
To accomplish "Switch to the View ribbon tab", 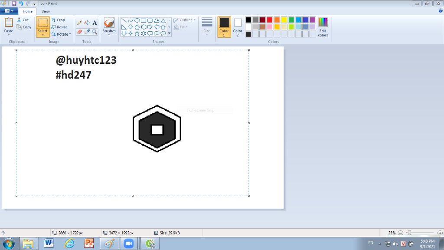I will click(x=46, y=11).
